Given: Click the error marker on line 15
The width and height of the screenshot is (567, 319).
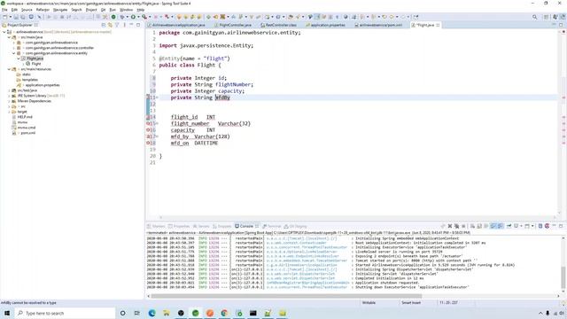Looking at the screenshot, I should (x=148, y=124).
